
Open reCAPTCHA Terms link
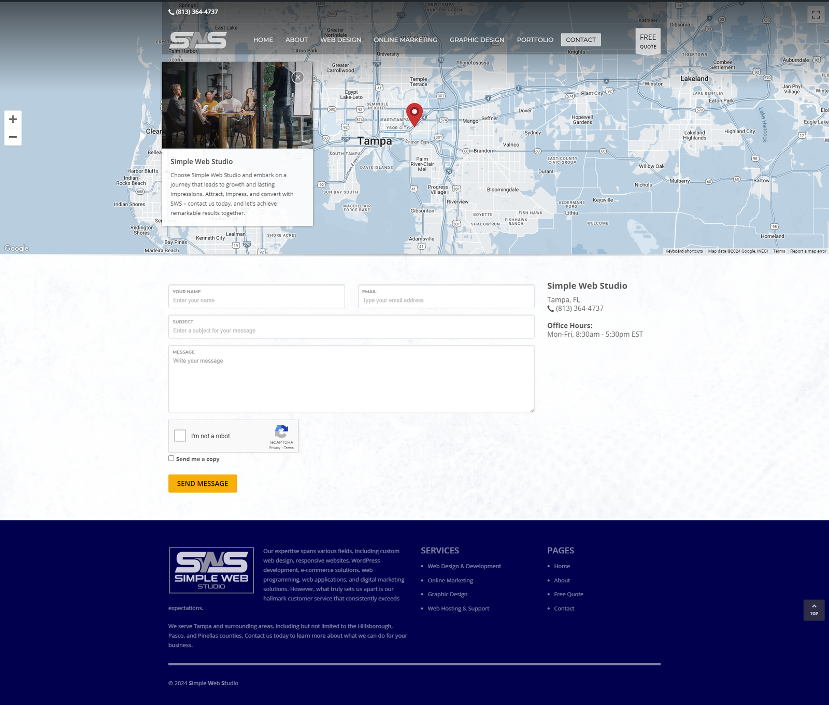[289, 448]
